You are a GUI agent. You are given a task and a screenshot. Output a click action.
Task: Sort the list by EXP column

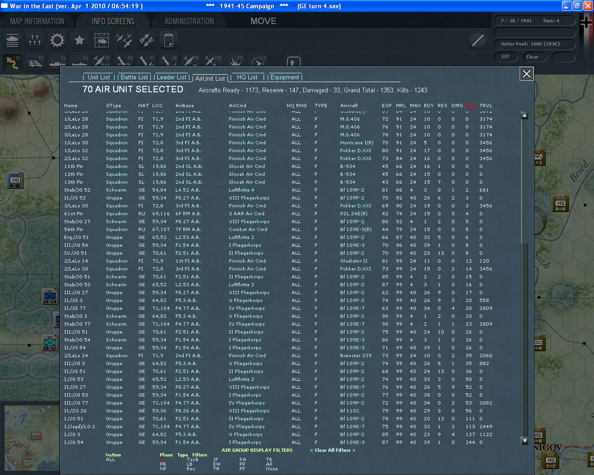tap(387, 106)
